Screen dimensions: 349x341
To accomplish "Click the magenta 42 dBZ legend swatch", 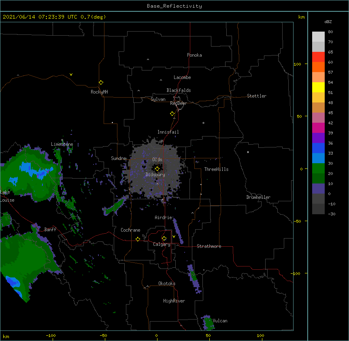I will coord(318,128).
